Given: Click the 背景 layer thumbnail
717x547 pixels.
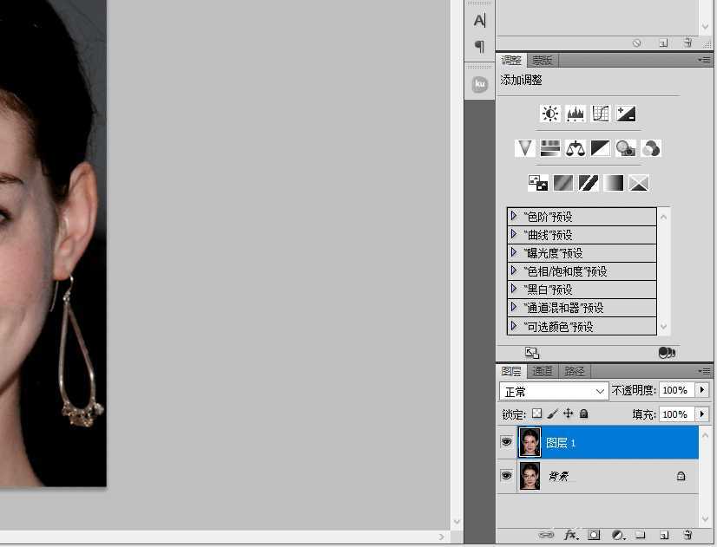Looking at the screenshot, I should (530, 475).
